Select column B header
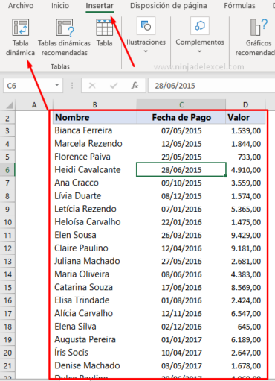Image resolution: width=275 pixels, height=381 pixels. tap(95, 105)
